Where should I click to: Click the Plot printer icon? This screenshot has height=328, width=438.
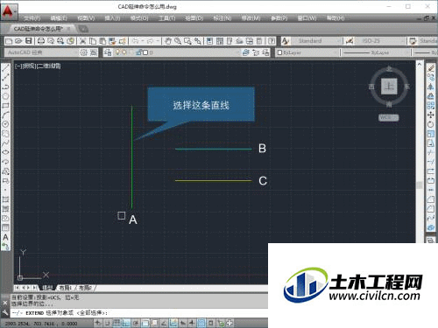tap(41, 41)
